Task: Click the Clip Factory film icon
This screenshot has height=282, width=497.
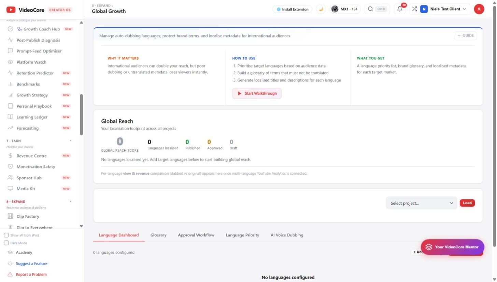Action: point(11,216)
